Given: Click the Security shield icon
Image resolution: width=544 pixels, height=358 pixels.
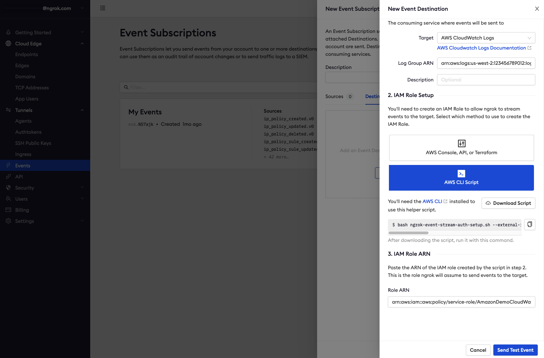Looking at the screenshot, I should pos(8,187).
